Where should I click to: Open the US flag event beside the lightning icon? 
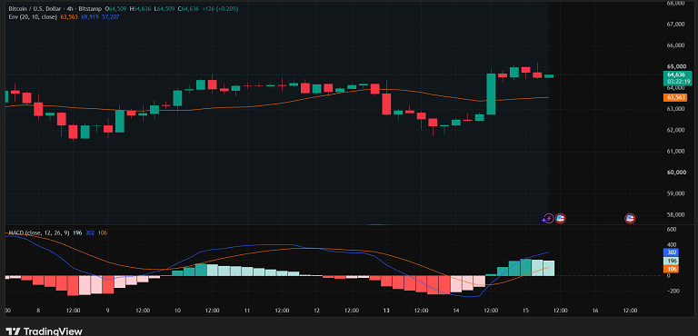(x=560, y=219)
